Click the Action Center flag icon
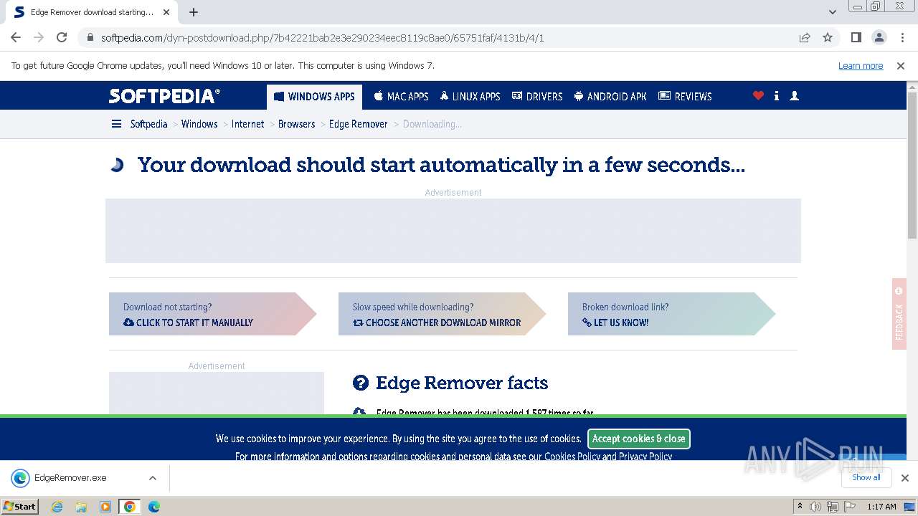The image size is (918, 516). pos(851,507)
